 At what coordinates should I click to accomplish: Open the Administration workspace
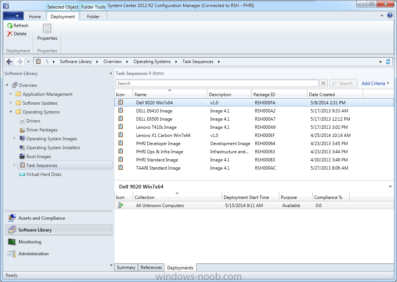[59, 254]
